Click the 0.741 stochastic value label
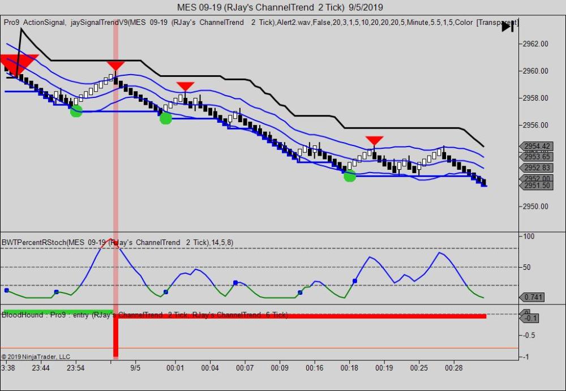Image resolution: width=566 pixels, height=391 pixels. coord(534,297)
